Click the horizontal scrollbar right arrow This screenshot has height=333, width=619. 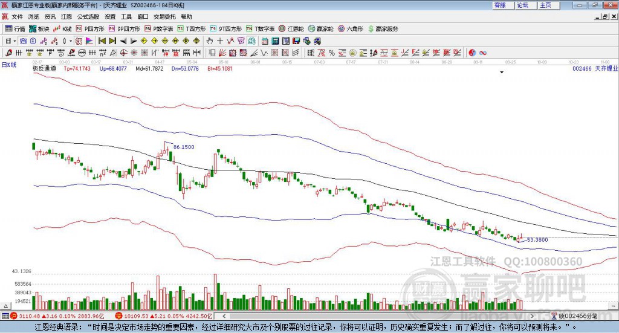(532, 316)
